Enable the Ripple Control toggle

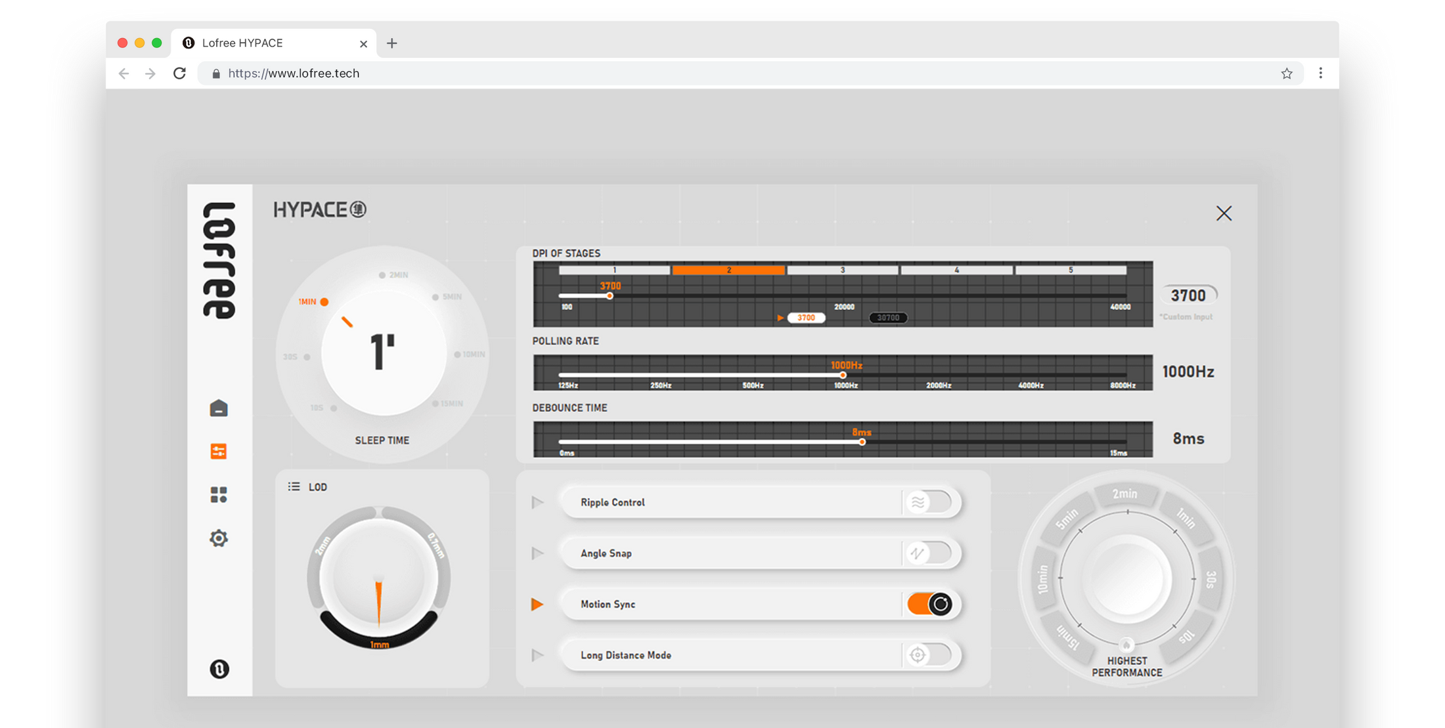click(x=929, y=502)
